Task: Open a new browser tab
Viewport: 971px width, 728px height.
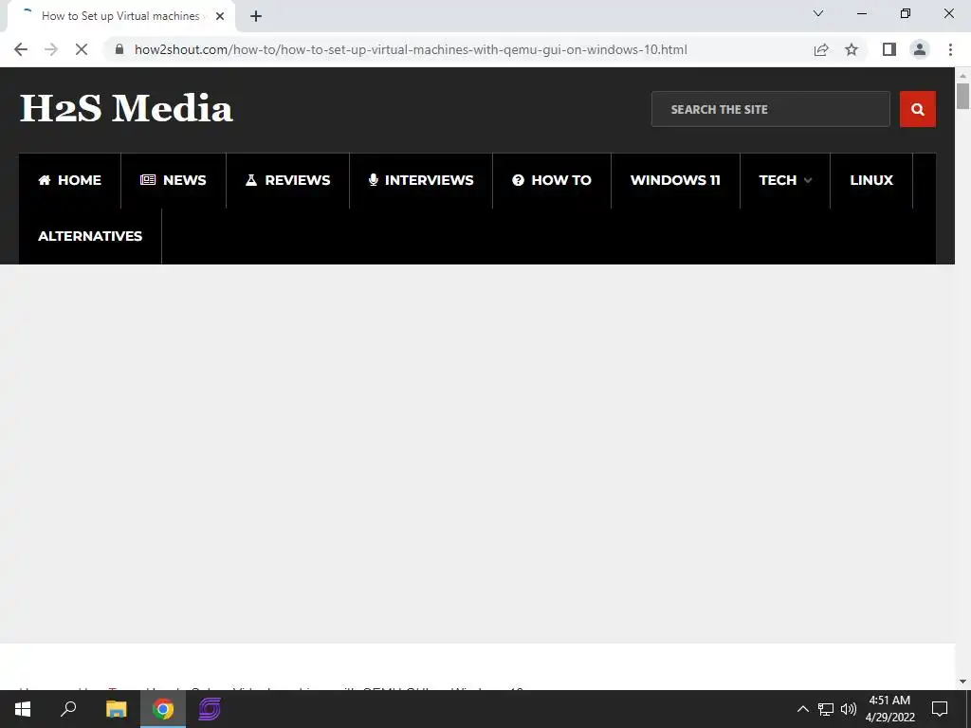Action: pos(256,17)
